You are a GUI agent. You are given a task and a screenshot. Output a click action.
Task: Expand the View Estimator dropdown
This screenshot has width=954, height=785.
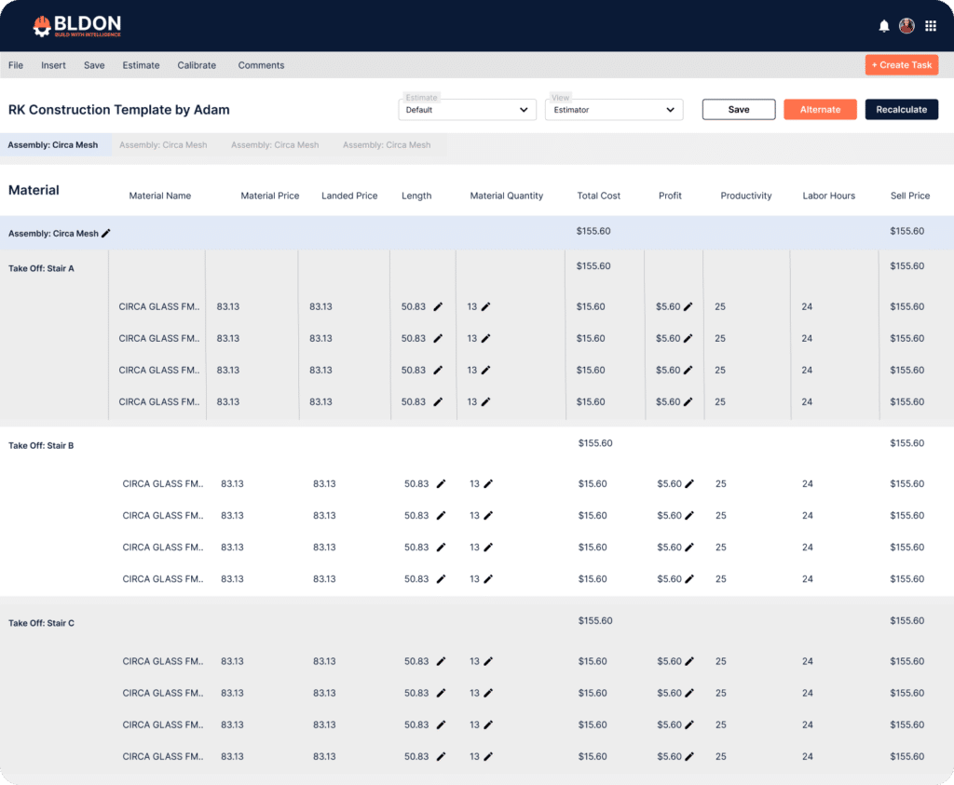(614, 110)
